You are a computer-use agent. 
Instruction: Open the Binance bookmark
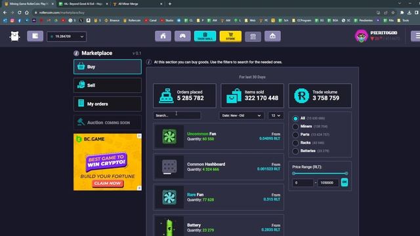pyautogui.click(x=112, y=20)
